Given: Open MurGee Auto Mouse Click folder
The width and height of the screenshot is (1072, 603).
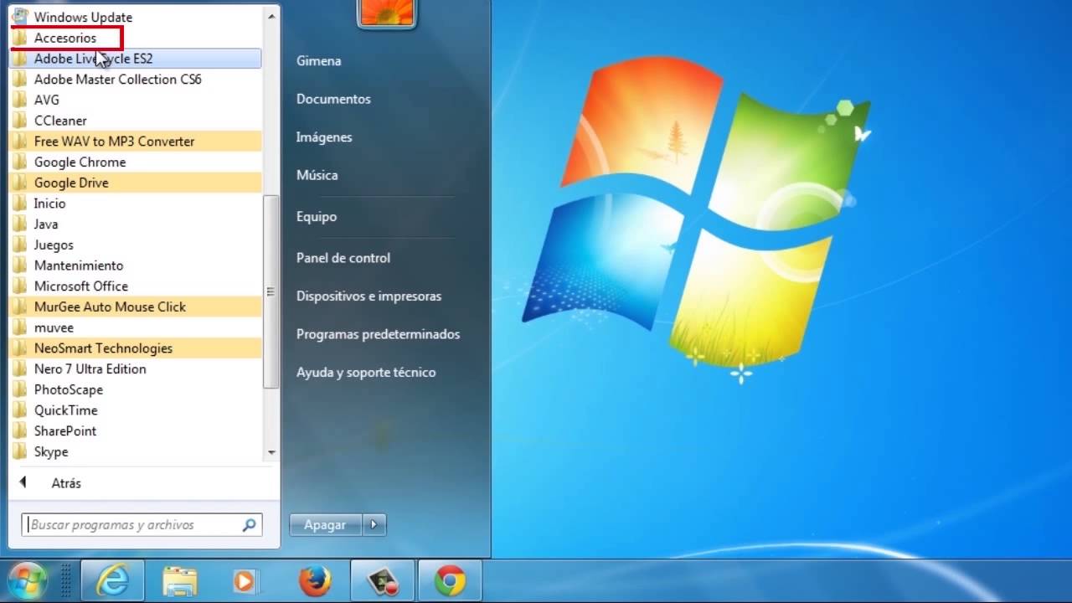Looking at the screenshot, I should 137,307.
